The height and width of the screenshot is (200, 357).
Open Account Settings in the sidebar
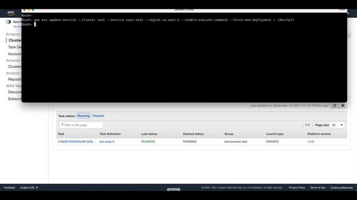click(x=15, y=54)
